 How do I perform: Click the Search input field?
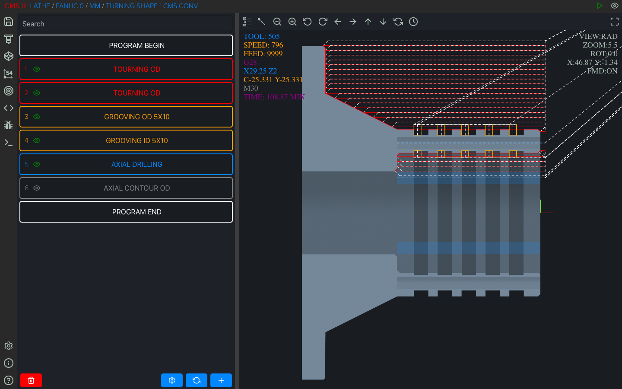coord(126,24)
